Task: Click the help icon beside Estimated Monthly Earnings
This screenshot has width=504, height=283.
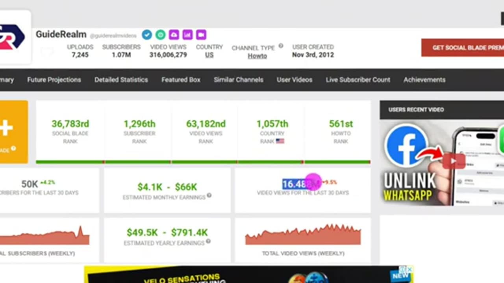Action: [x=209, y=195]
